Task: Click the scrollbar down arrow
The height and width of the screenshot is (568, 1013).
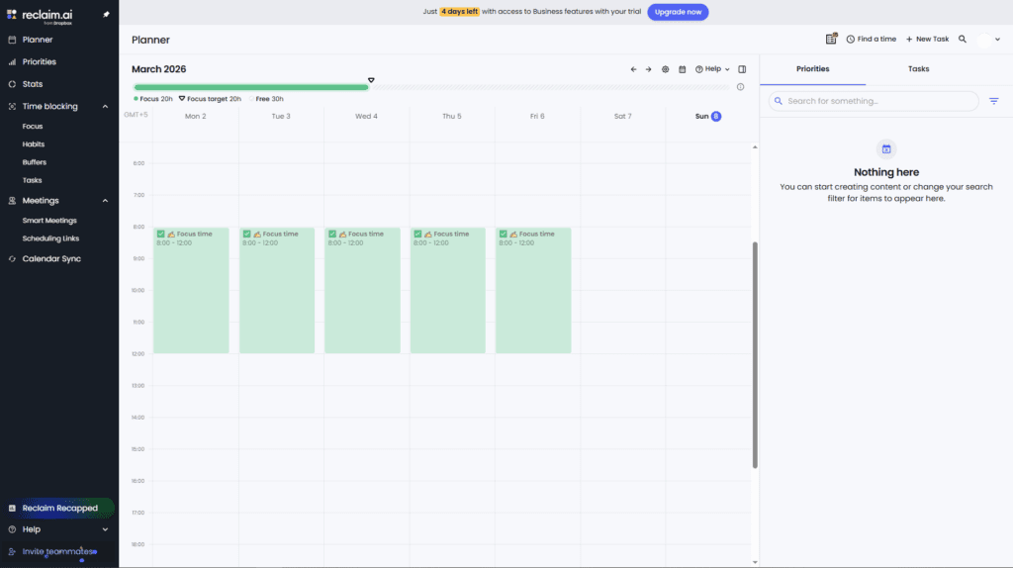Action: pyautogui.click(x=755, y=562)
